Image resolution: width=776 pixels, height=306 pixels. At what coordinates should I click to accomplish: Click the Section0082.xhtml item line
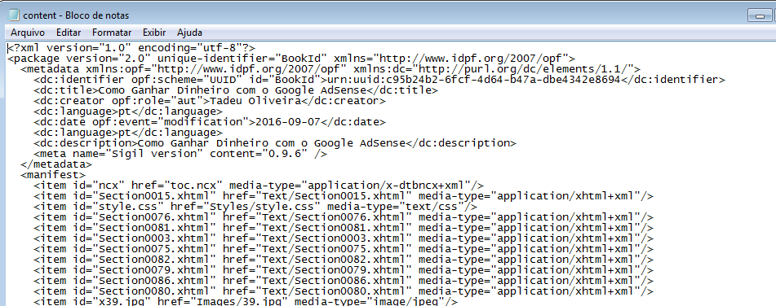[344, 260]
